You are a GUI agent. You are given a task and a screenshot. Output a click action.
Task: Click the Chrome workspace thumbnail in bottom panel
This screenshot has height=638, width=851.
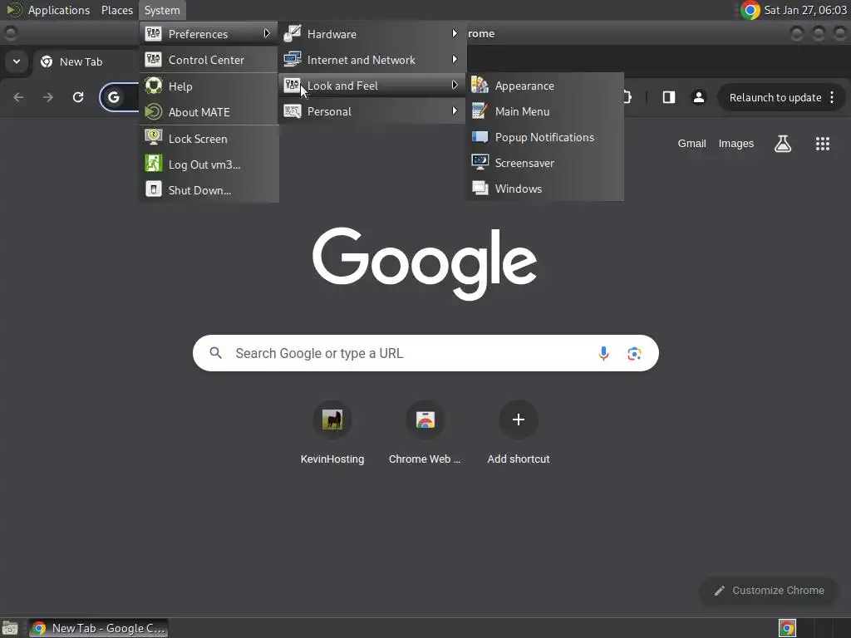click(787, 628)
